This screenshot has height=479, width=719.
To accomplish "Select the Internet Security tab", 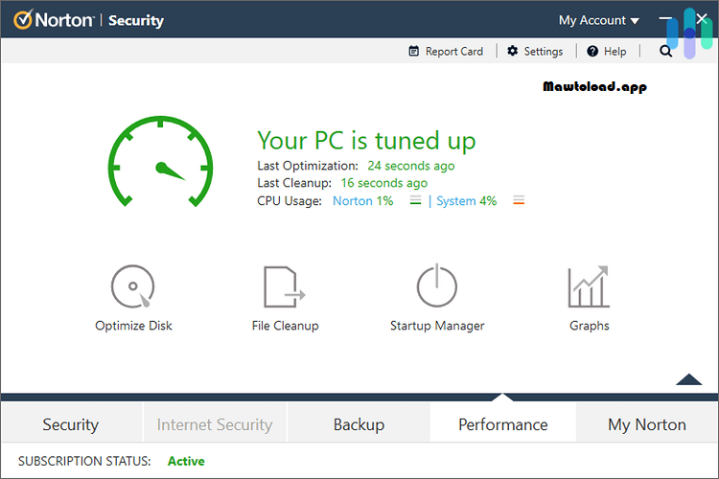I will pyautogui.click(x=215, y=424).
